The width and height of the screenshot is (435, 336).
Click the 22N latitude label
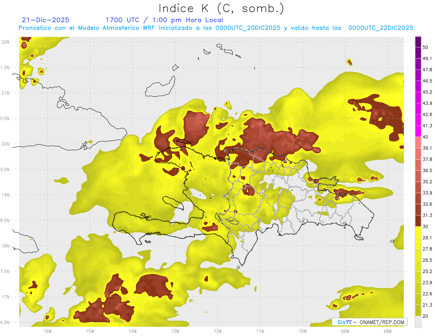(x=5, y=42)
